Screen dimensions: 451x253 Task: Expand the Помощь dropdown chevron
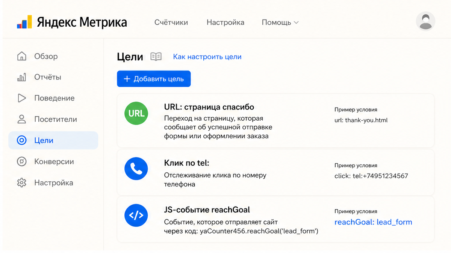(x=296, y=22)
